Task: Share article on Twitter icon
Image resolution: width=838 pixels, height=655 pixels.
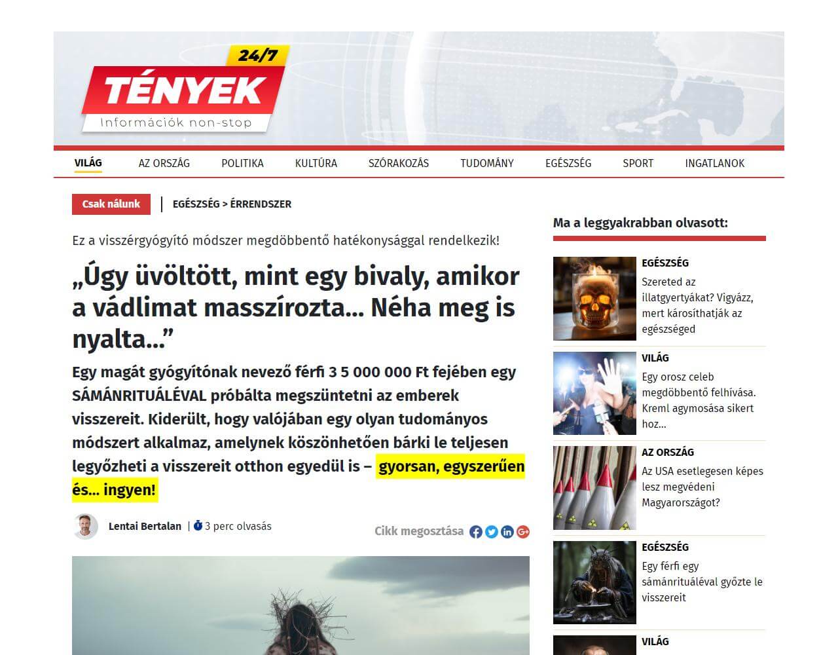Action: [492, 532]
